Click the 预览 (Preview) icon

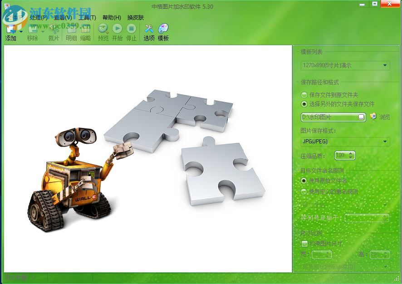click(103, 28)
